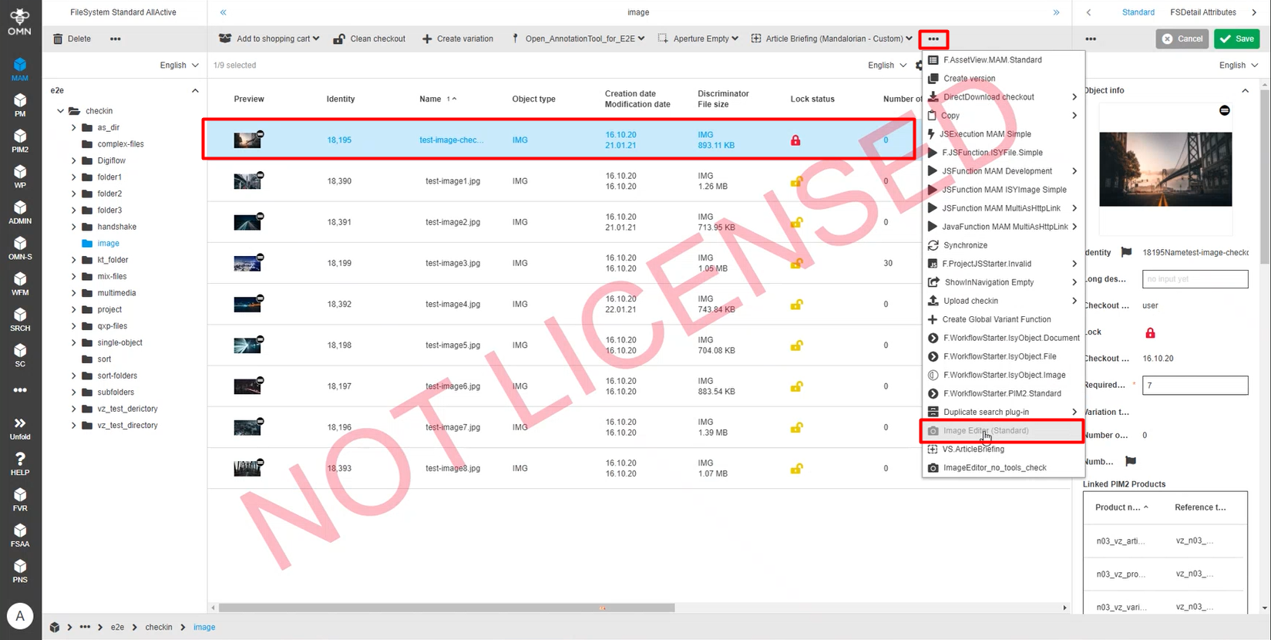The image size is (1271, 640).
Task: Click the HELP question mark icon
Action: (x=20, y=463)
